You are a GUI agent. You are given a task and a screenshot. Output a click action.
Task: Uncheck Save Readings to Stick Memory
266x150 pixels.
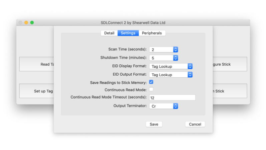[x=151, y=82]
